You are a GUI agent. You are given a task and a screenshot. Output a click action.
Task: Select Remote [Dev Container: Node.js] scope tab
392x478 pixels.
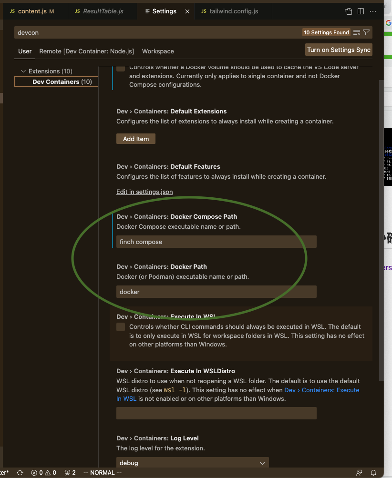tap(87, 51)
